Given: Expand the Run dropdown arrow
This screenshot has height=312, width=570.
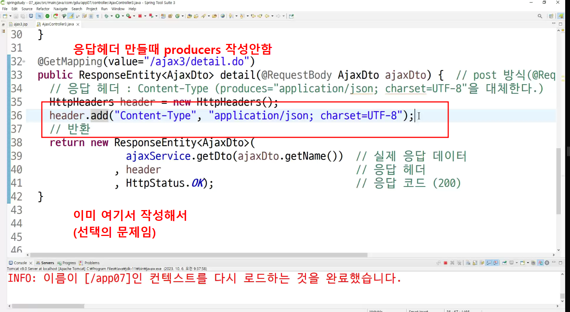Looking at the screenshot, I should [x=123, y=16].
